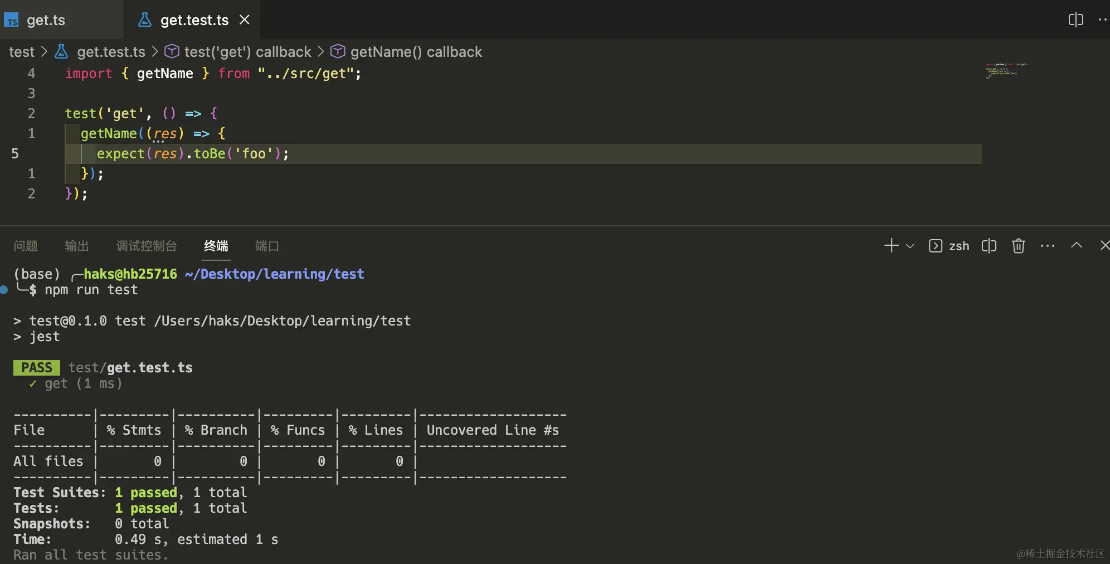Split the terminal panel
1110x564 pixels.
tap(989, 246)
